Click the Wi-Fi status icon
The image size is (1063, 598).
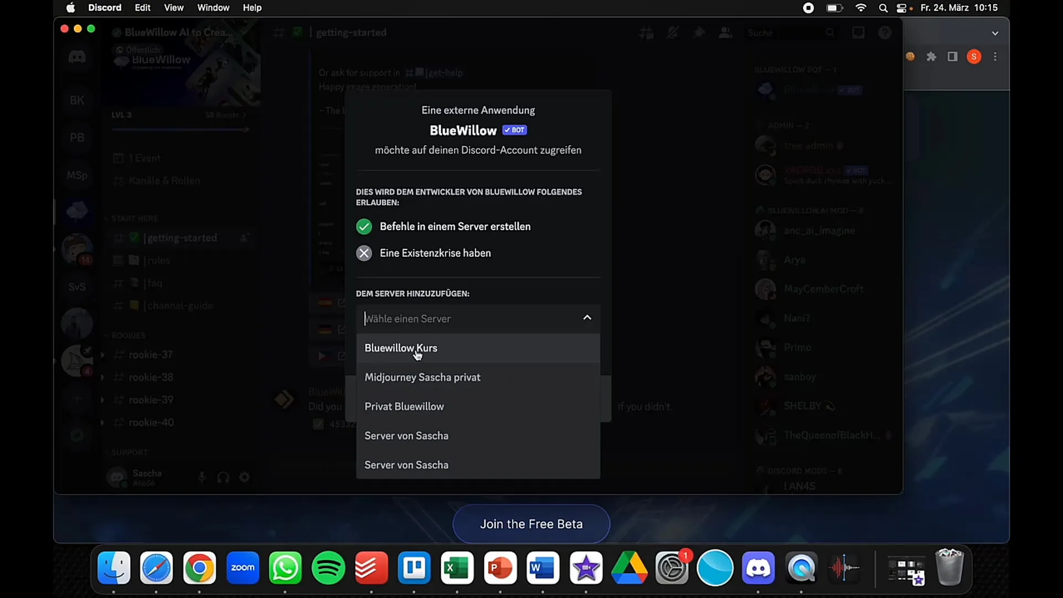pos(860,8)
